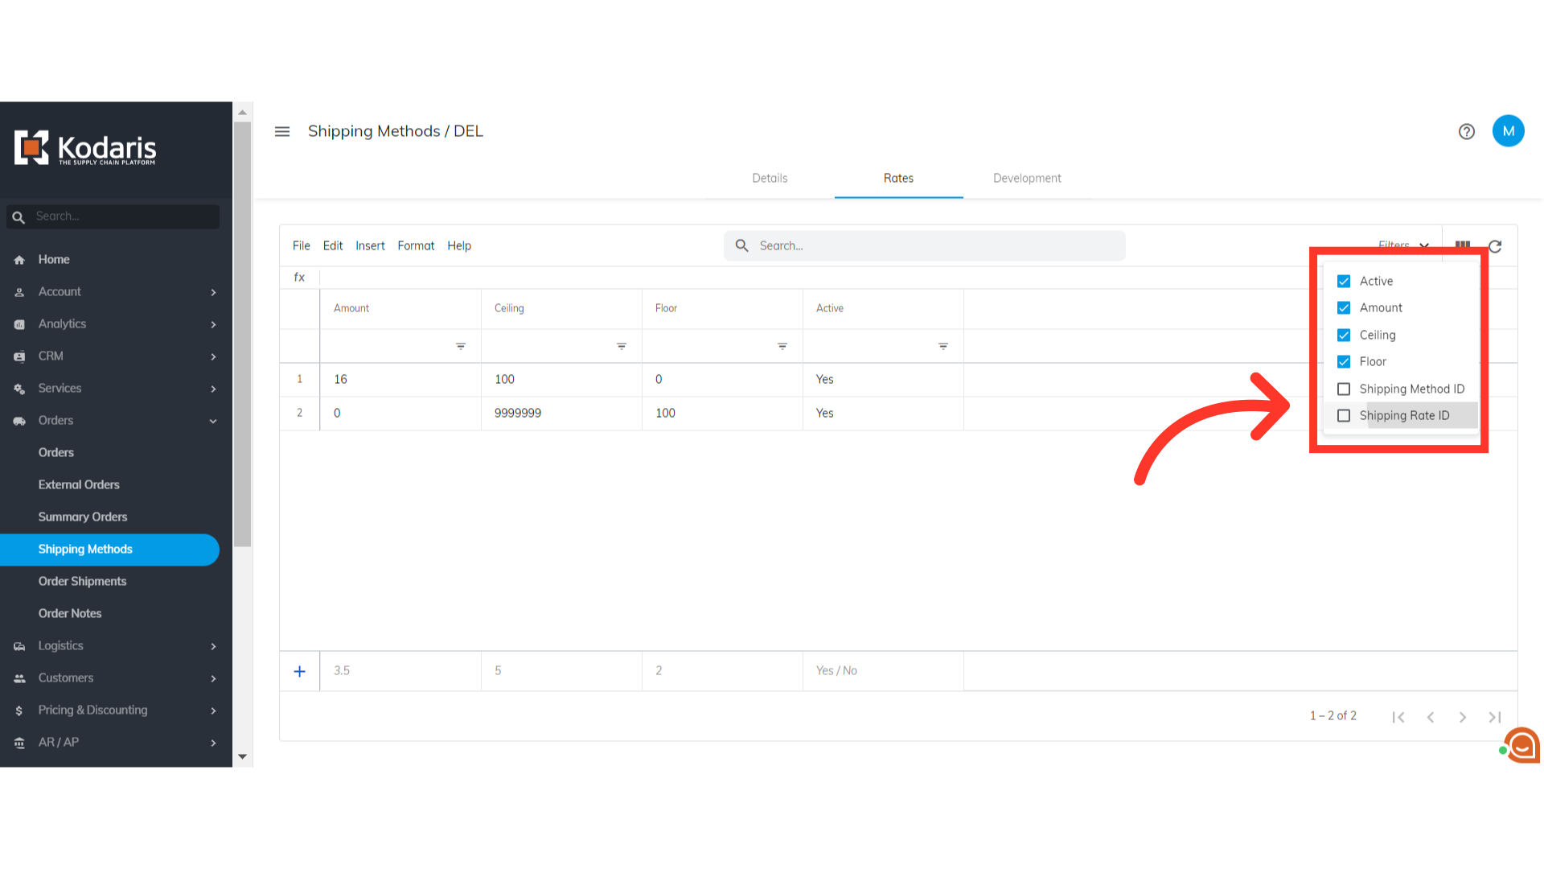Go to last page icon

(x=1494, y=717)
